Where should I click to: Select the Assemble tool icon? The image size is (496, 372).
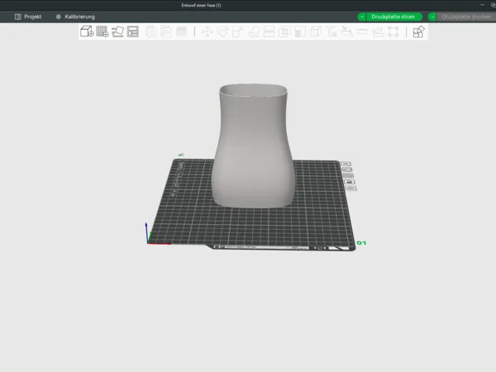pos(378,31)
